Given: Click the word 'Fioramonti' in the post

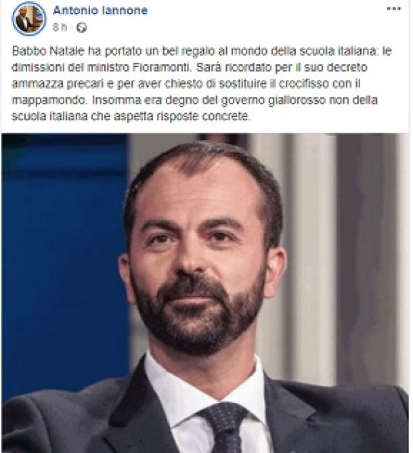Looking at the screenshot, I should [x=162, y=67].
